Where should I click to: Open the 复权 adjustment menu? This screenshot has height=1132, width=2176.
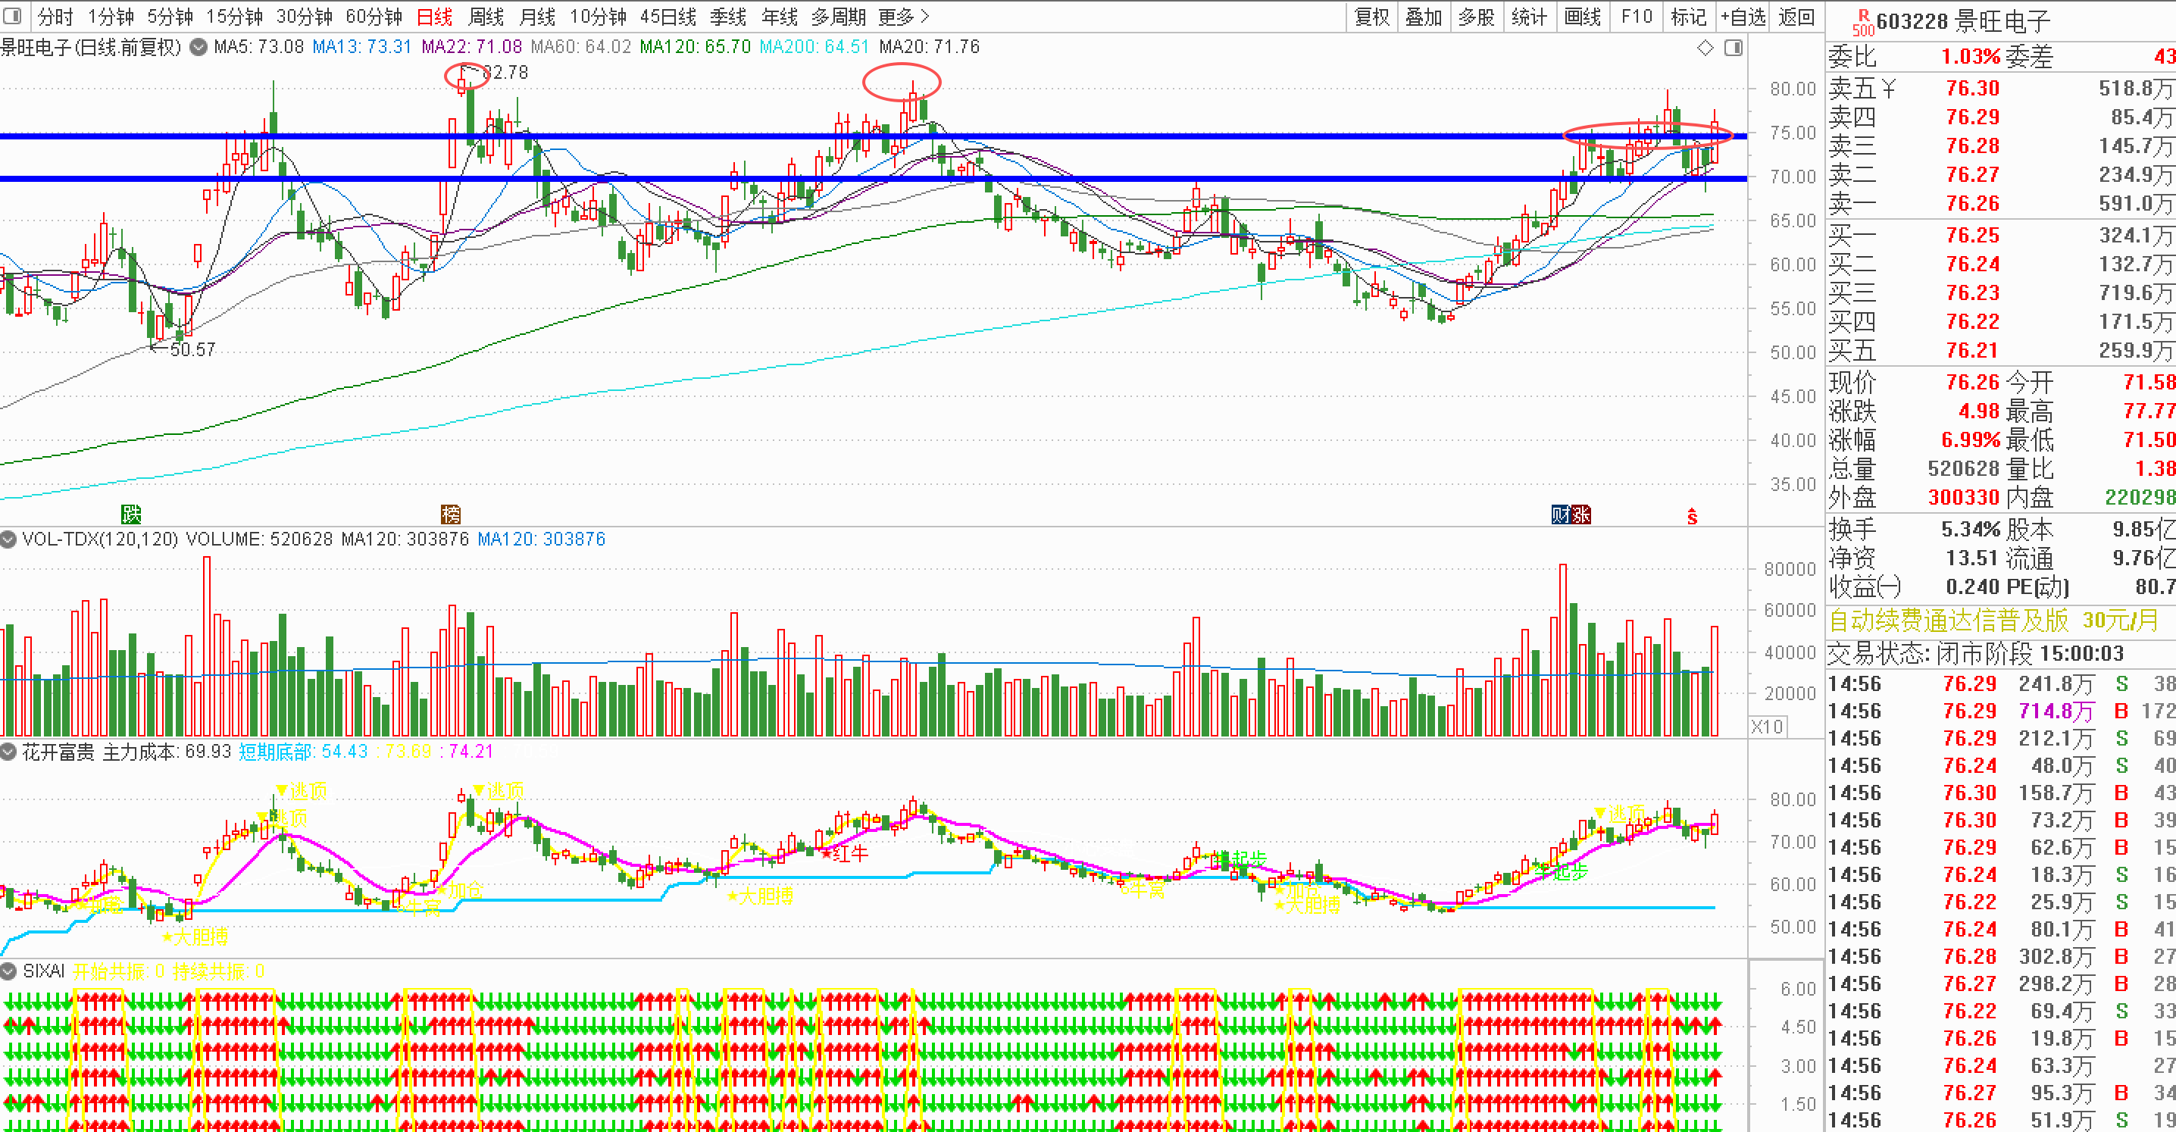1372,17
